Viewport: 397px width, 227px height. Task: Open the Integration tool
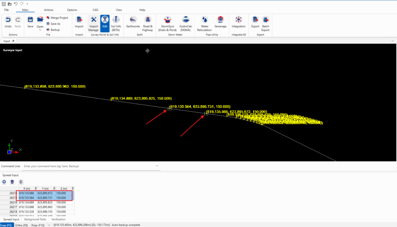(238, 22)
